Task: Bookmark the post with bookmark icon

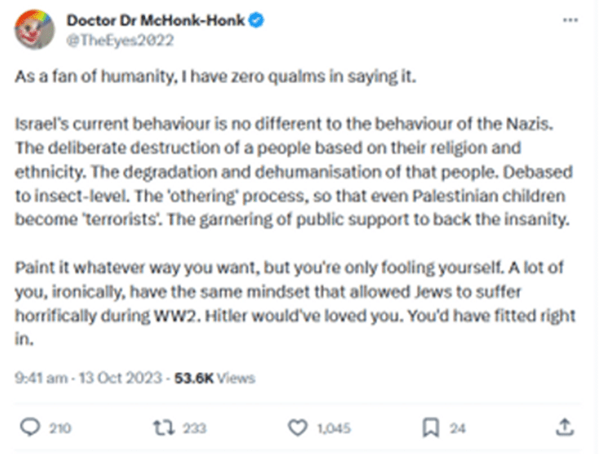Action: point(431,427)
